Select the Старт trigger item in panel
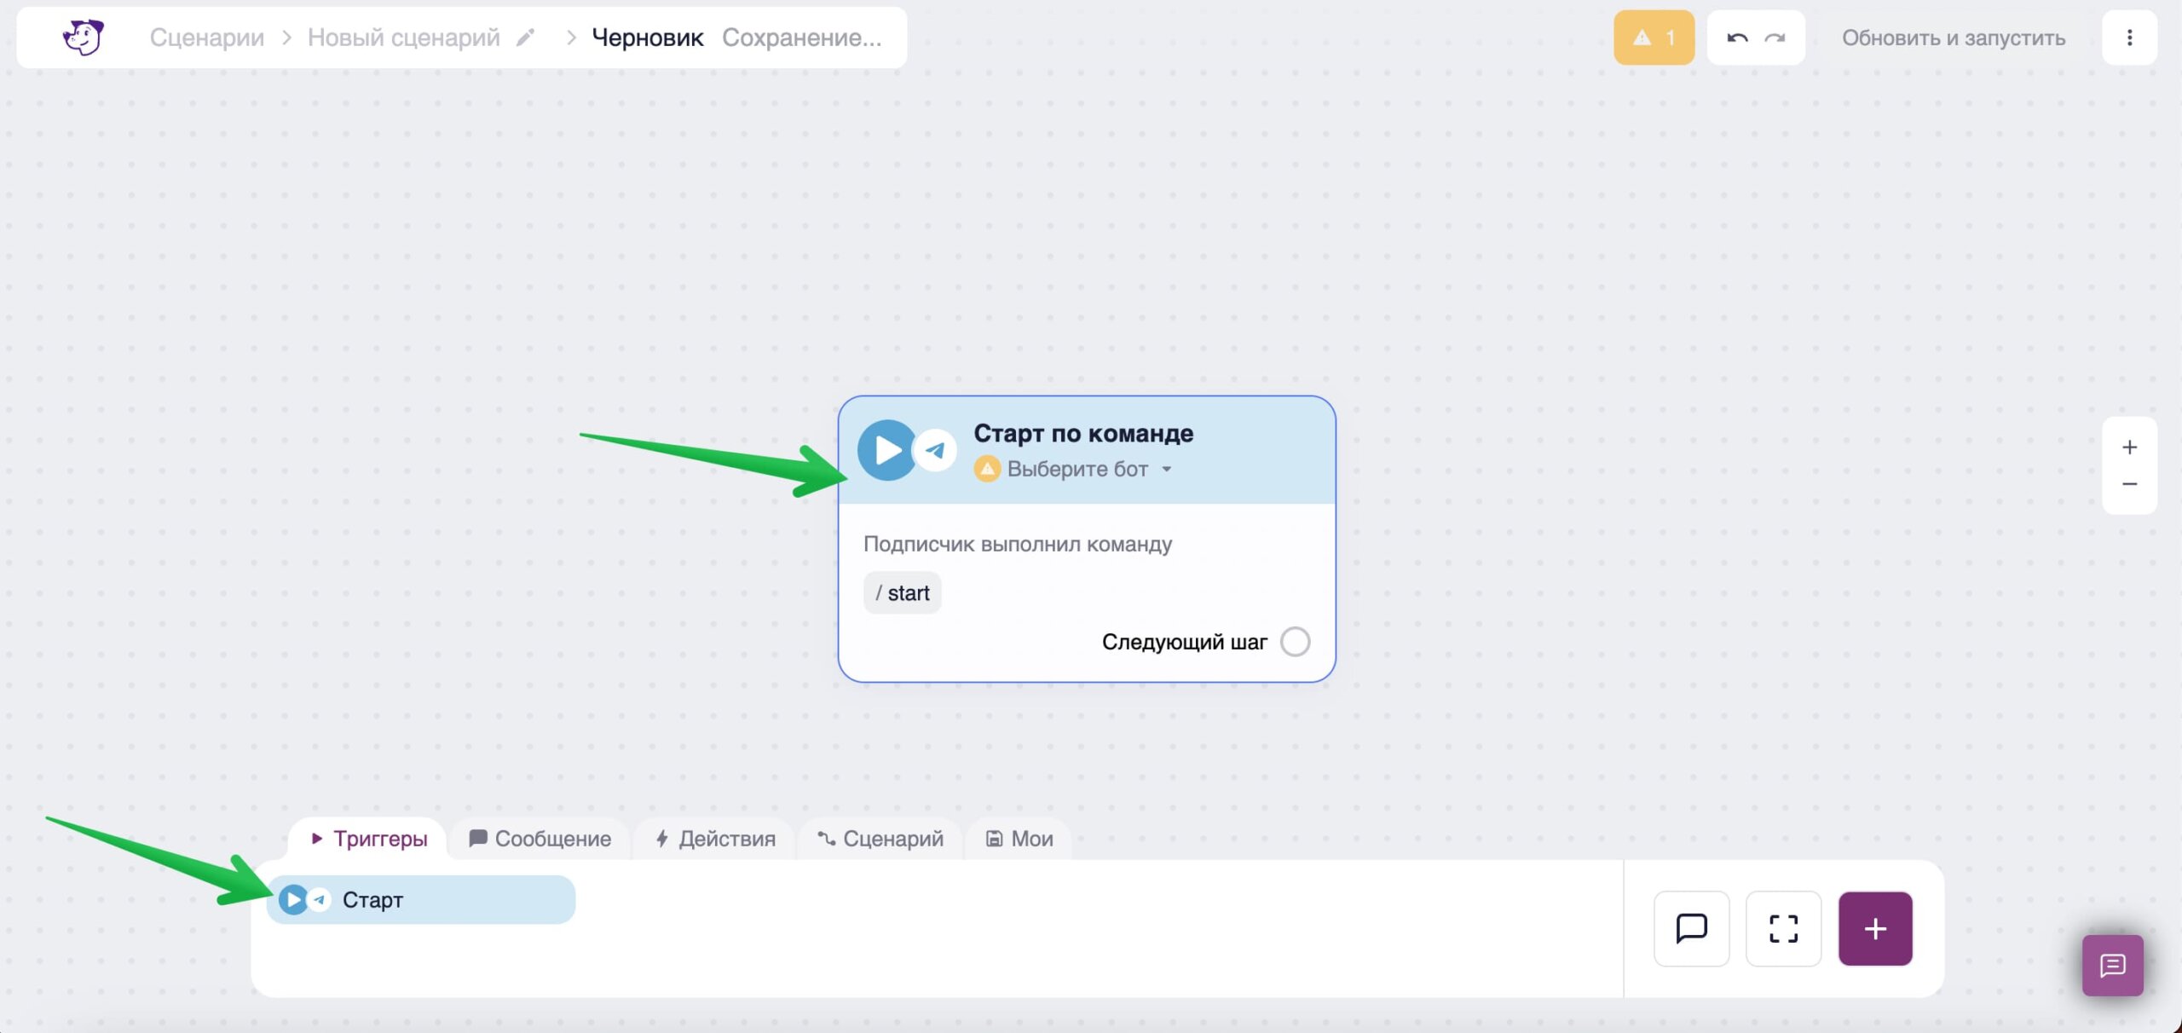Screen dimensions: 2182x1033 pyautogui.click(x=421, y=900)
